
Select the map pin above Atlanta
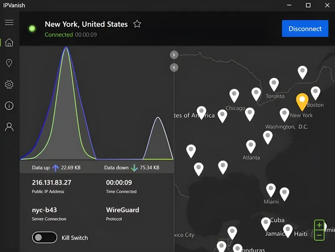[251, 146]
